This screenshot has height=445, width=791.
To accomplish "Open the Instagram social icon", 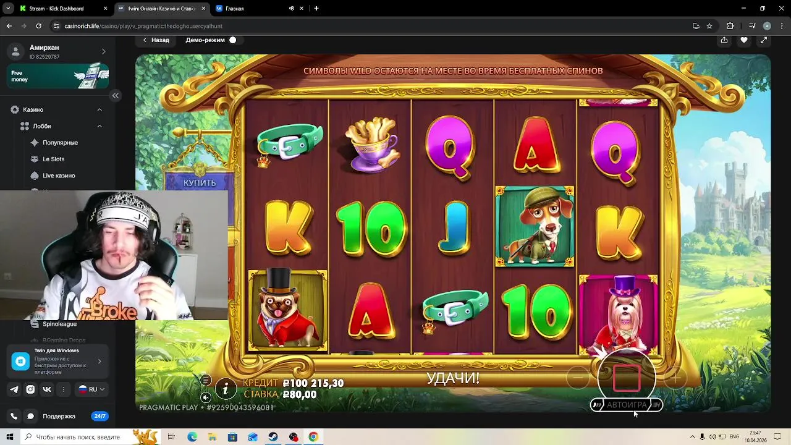I will click(x=30, y=389).
